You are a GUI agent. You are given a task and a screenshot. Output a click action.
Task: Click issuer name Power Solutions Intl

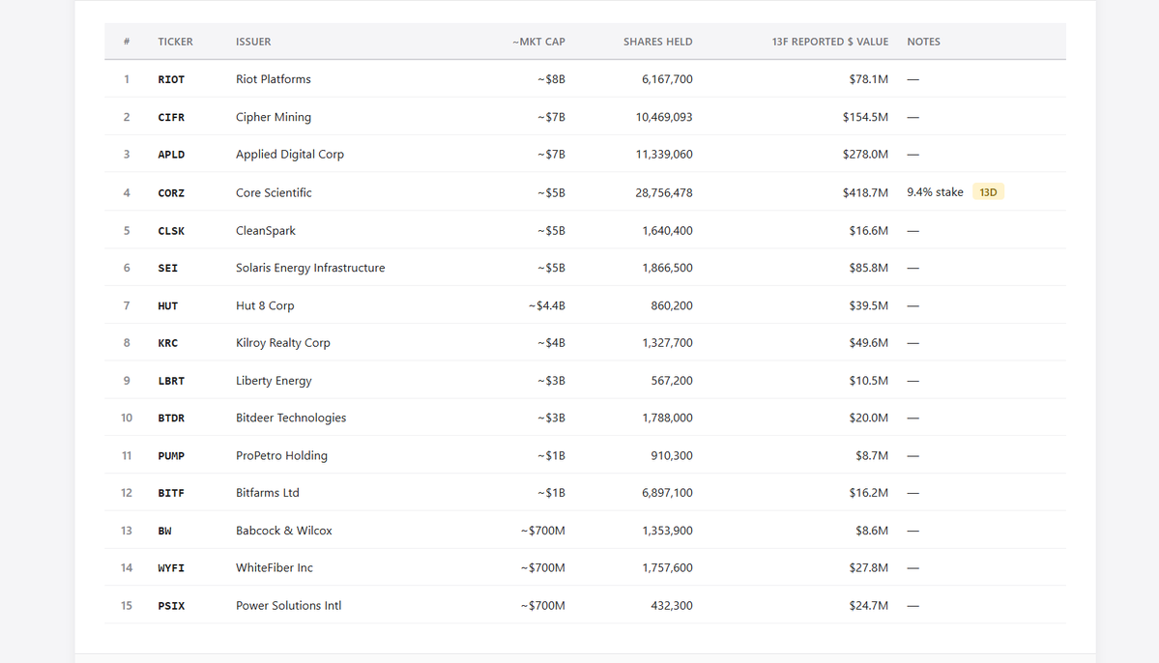(288, 605)
